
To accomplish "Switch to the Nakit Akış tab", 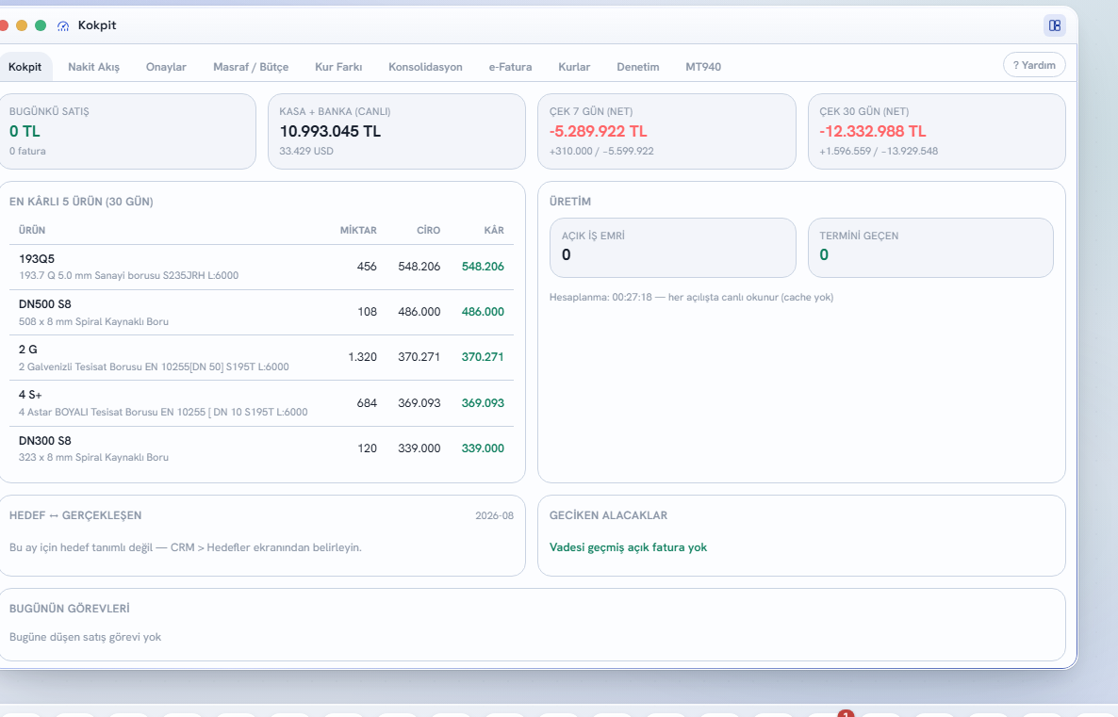I will tap(94, 67).
